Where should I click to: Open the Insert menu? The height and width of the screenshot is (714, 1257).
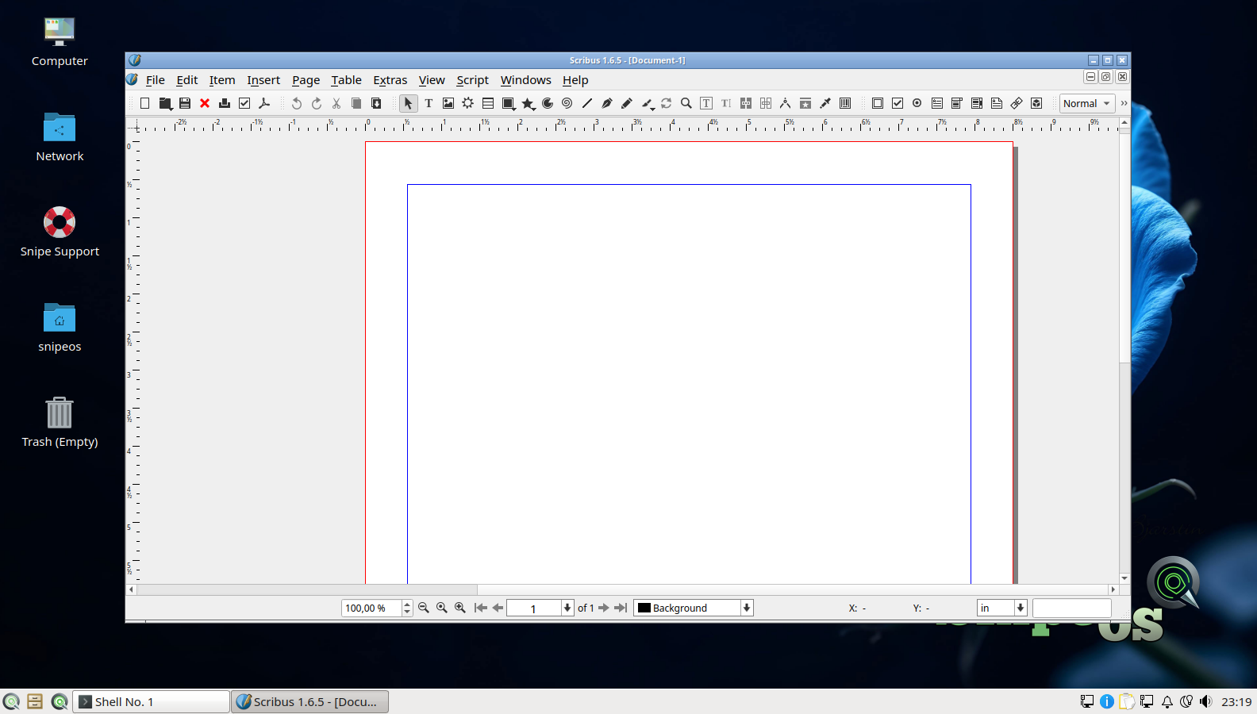(x=263, y=80)
